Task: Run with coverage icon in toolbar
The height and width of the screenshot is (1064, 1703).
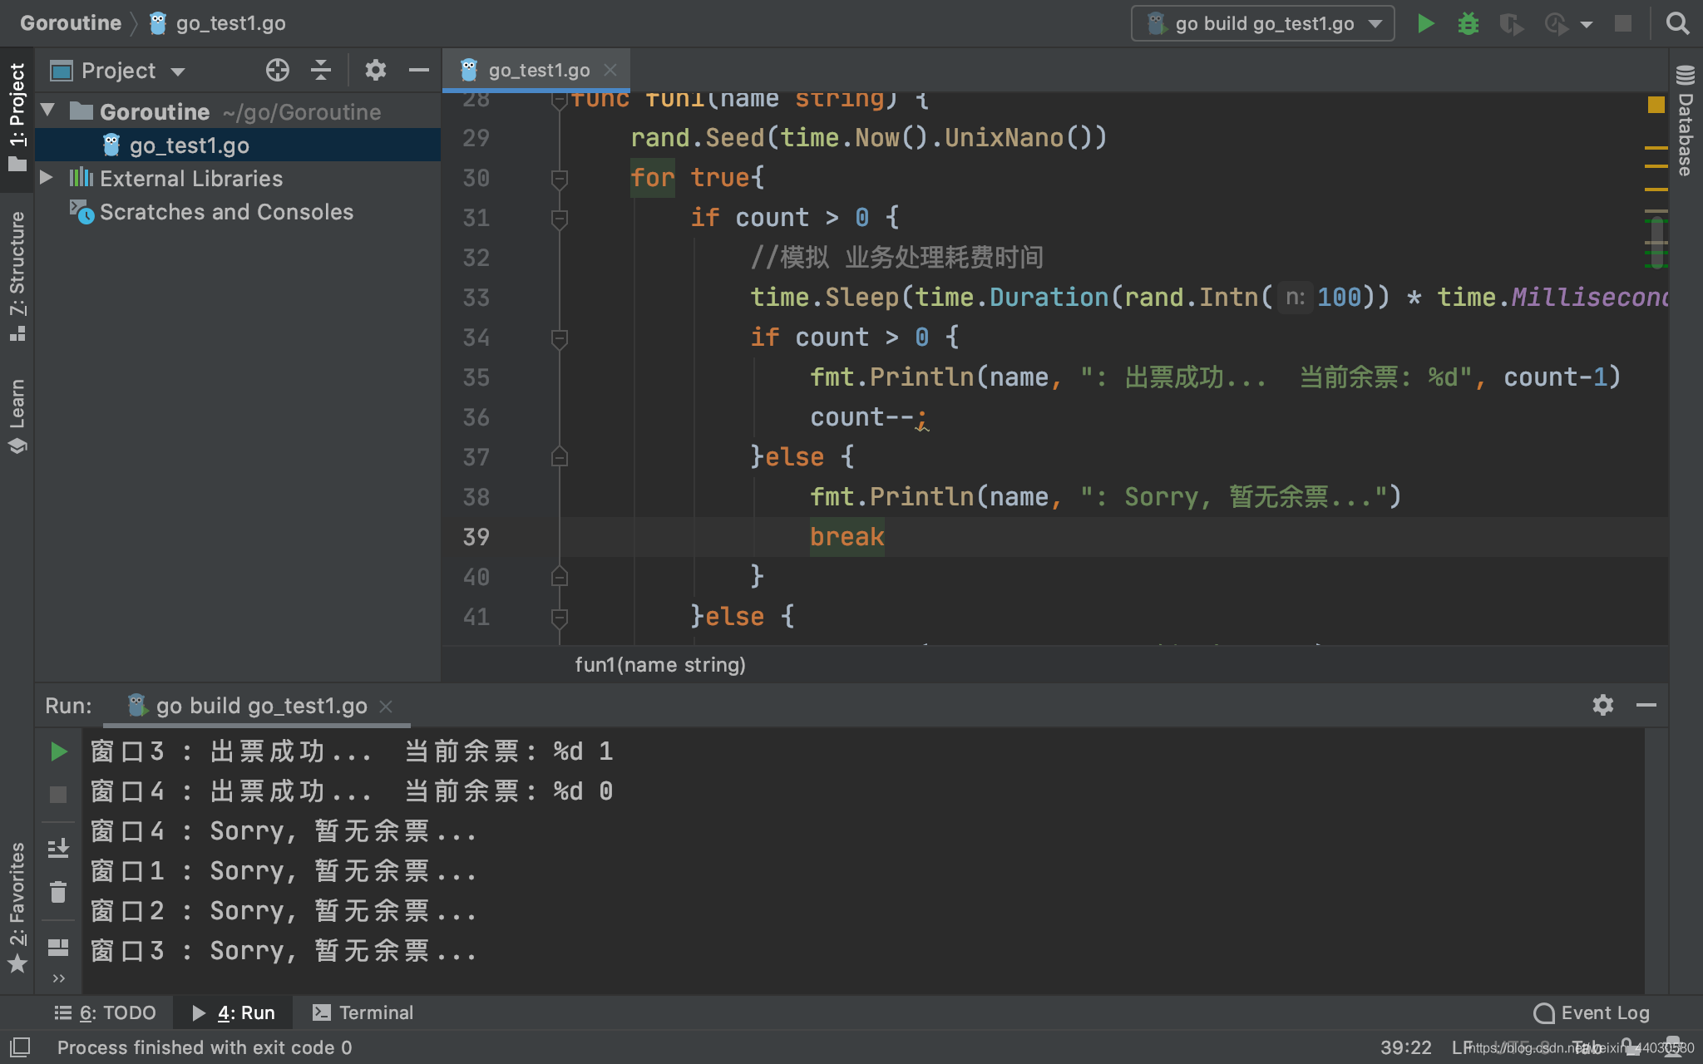Action: tap(1511, 23)
